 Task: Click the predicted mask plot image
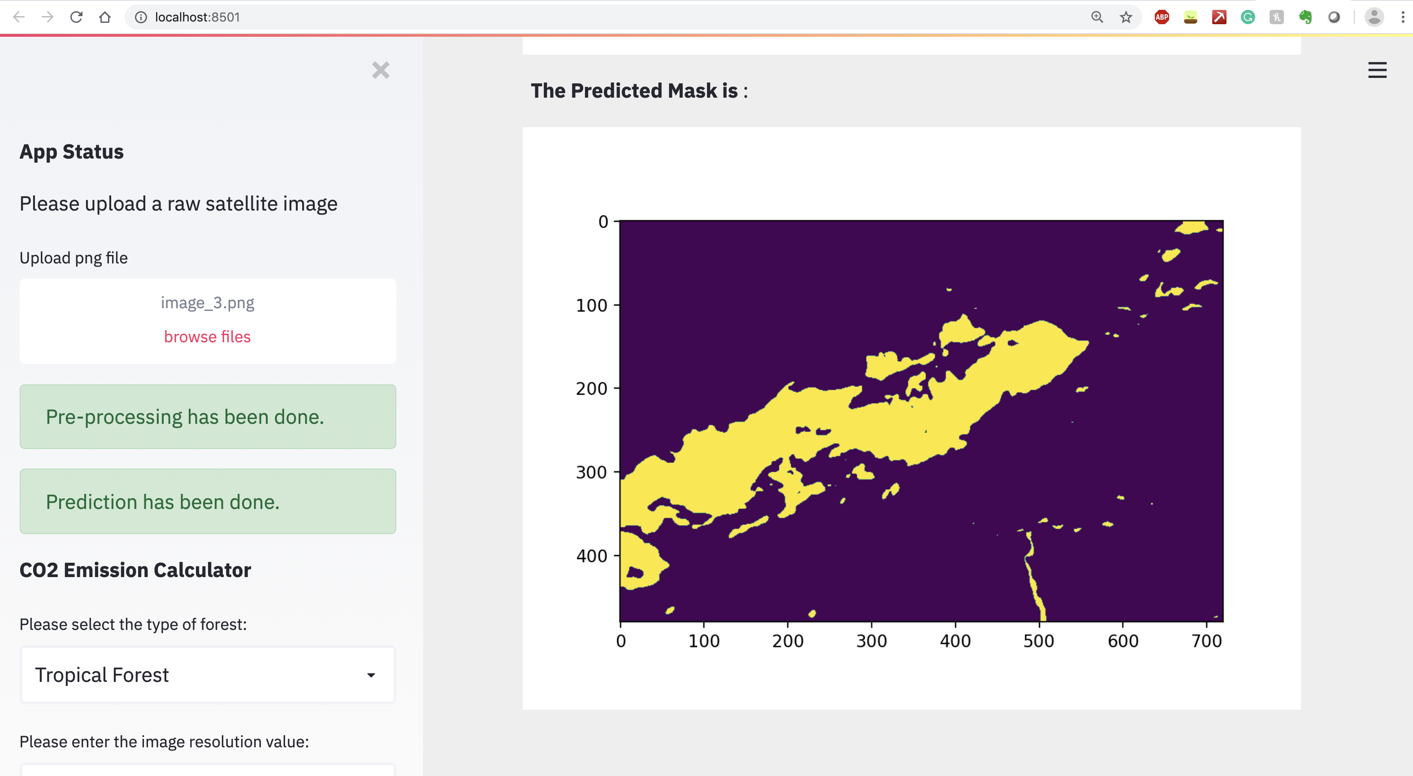point(922,421)
